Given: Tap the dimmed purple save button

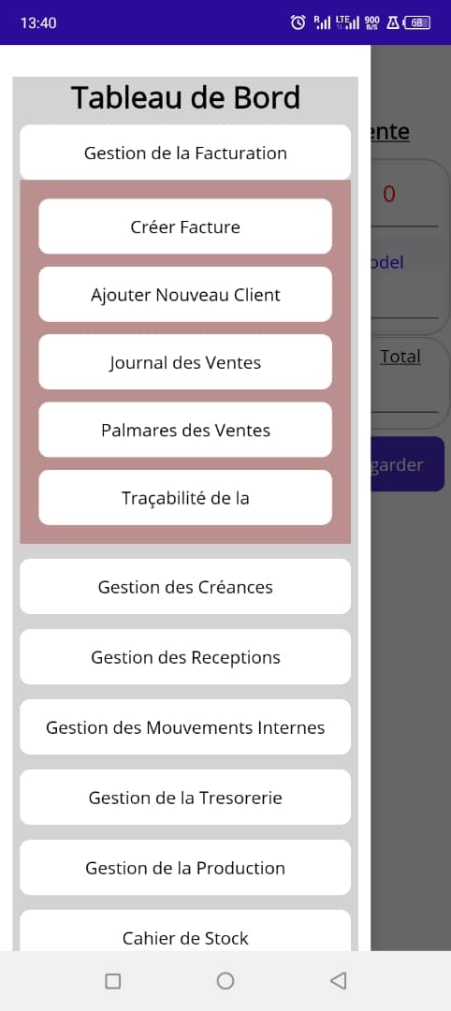Looking at the screenshot, I should point(407,464).
